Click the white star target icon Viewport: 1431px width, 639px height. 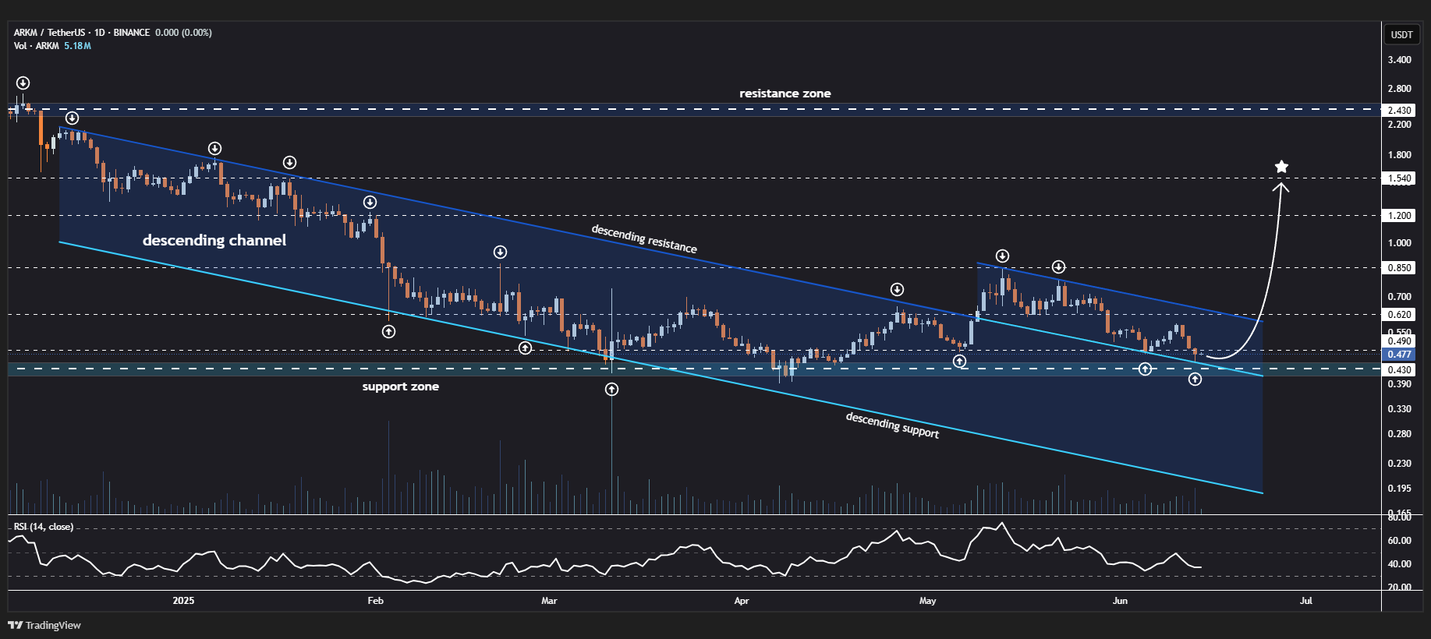tap(1281, 166)
